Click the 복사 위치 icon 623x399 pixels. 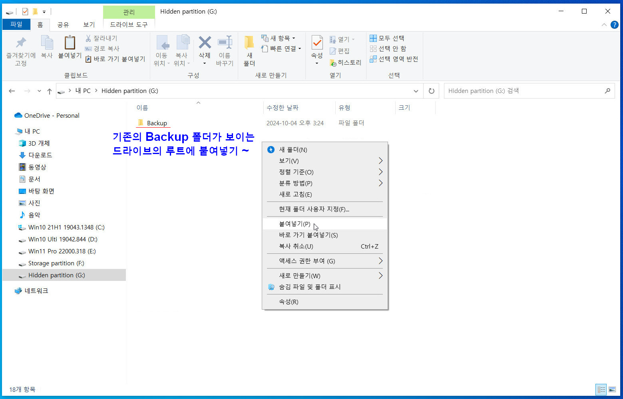pos(182,43)
